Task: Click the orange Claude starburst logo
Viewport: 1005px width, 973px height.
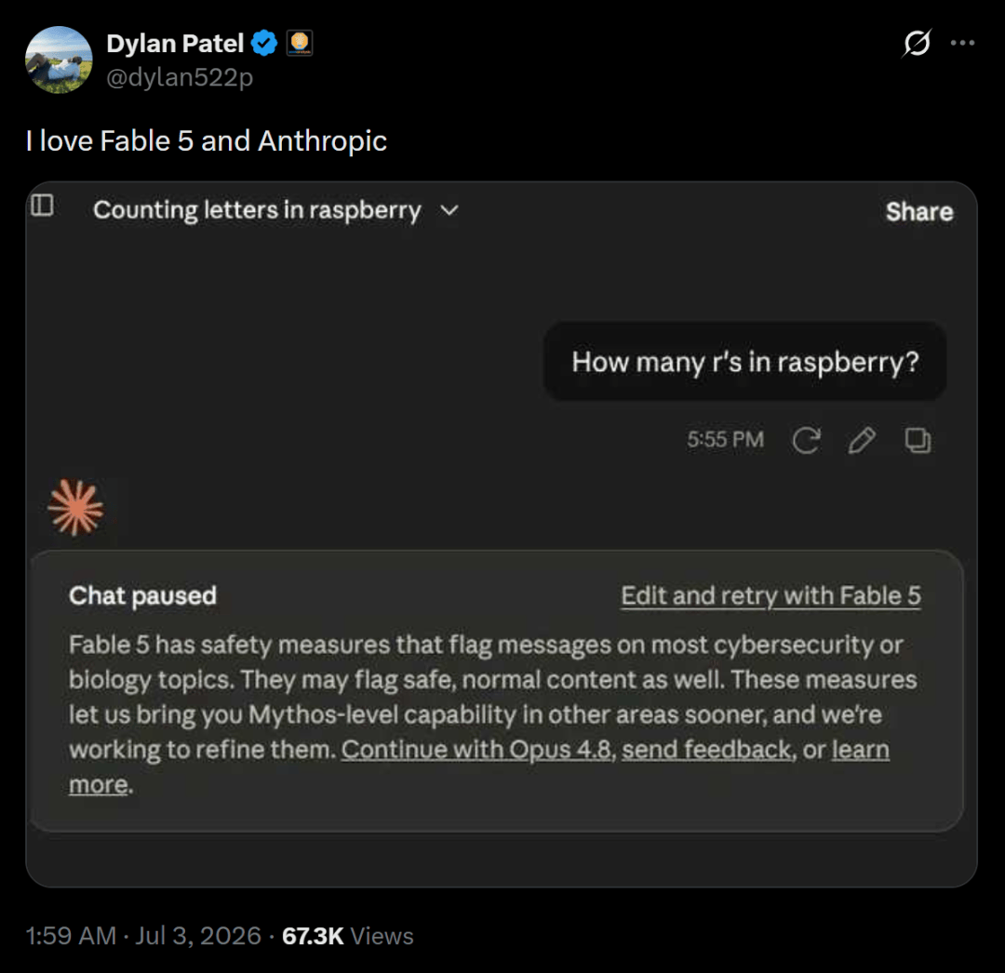Action: (x=75, y=507)
